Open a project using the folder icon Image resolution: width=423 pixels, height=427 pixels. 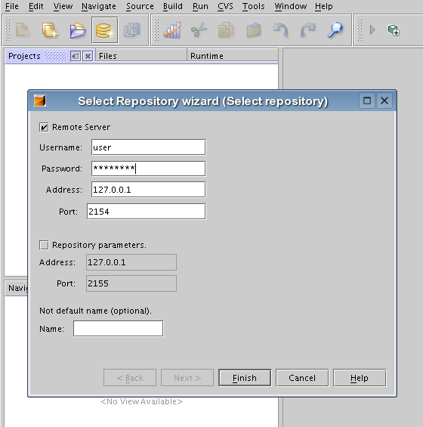(x=78, y=30)
